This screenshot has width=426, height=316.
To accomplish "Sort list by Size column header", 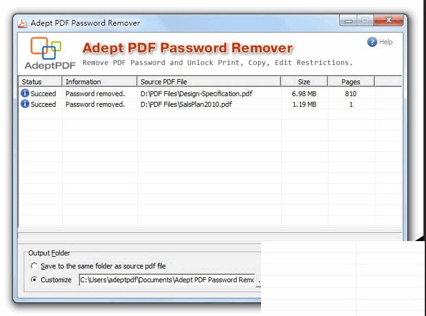I will coord(304,82).
